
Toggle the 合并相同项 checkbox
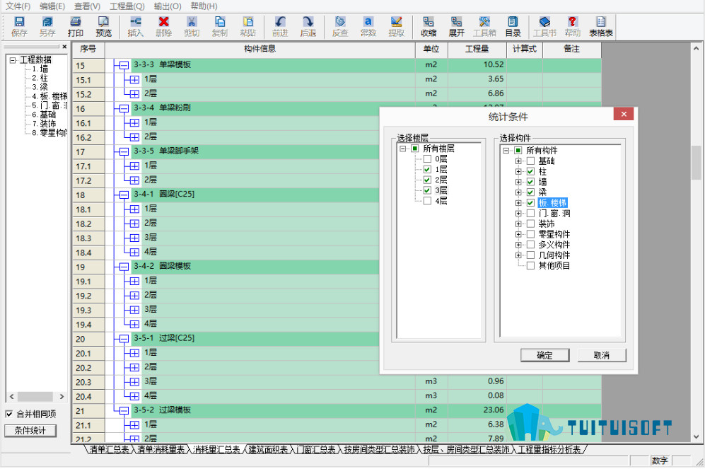pyautogui.click(x=9, y=414)
